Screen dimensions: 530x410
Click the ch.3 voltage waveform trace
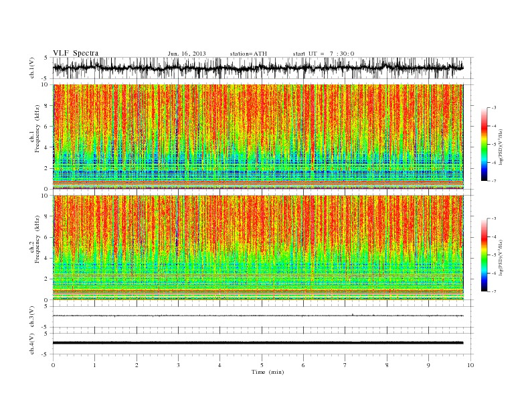click(x=258, y=316)
